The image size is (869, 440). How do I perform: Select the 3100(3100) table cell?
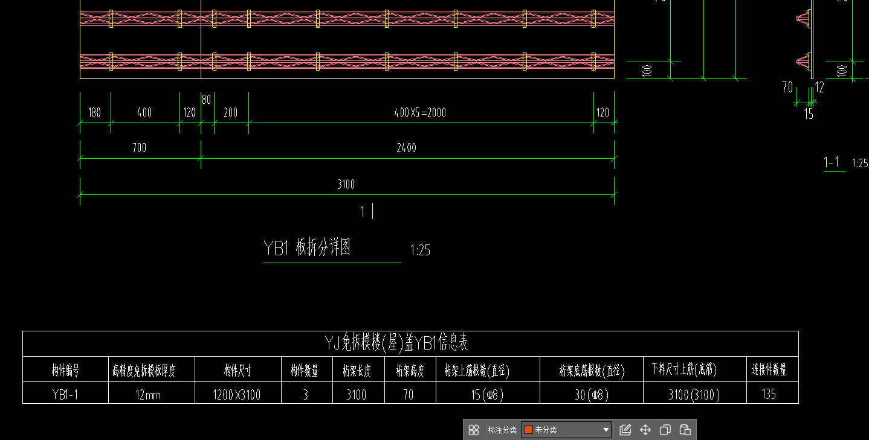[694, 395]
